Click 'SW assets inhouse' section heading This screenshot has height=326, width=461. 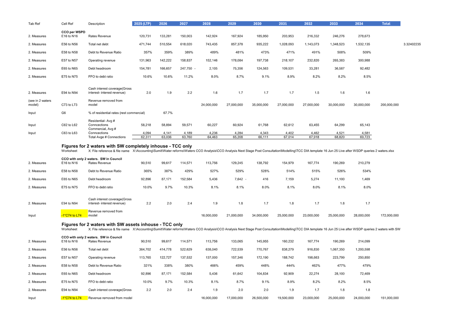pos(122,224)
